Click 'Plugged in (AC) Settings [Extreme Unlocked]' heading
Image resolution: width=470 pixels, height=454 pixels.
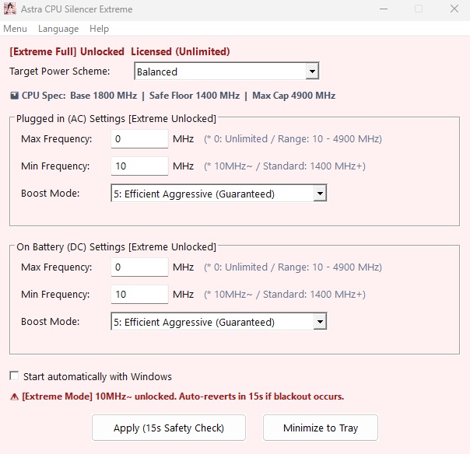pos(116,119)
